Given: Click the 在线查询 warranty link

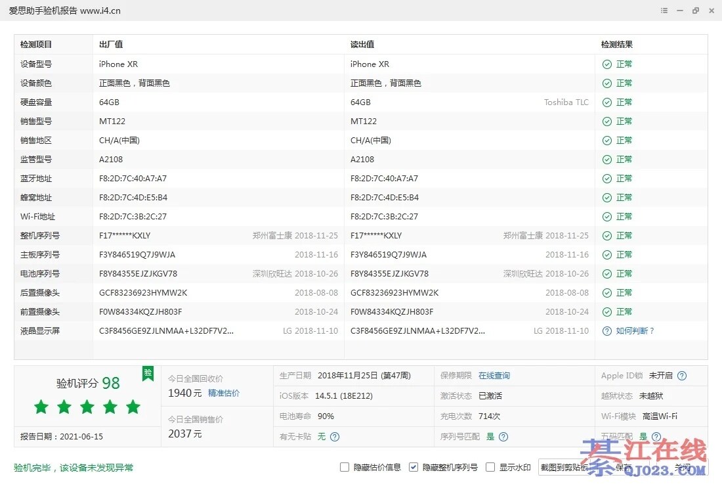Looking at the screenshot, I should (494, 376).
